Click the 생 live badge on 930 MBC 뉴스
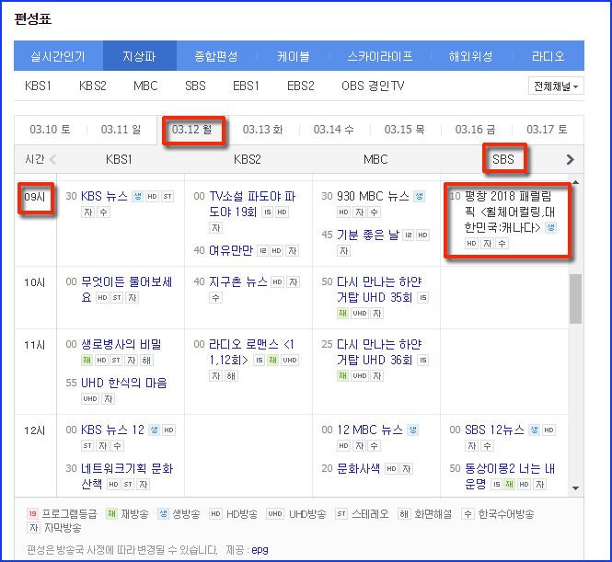 [419, 196]
